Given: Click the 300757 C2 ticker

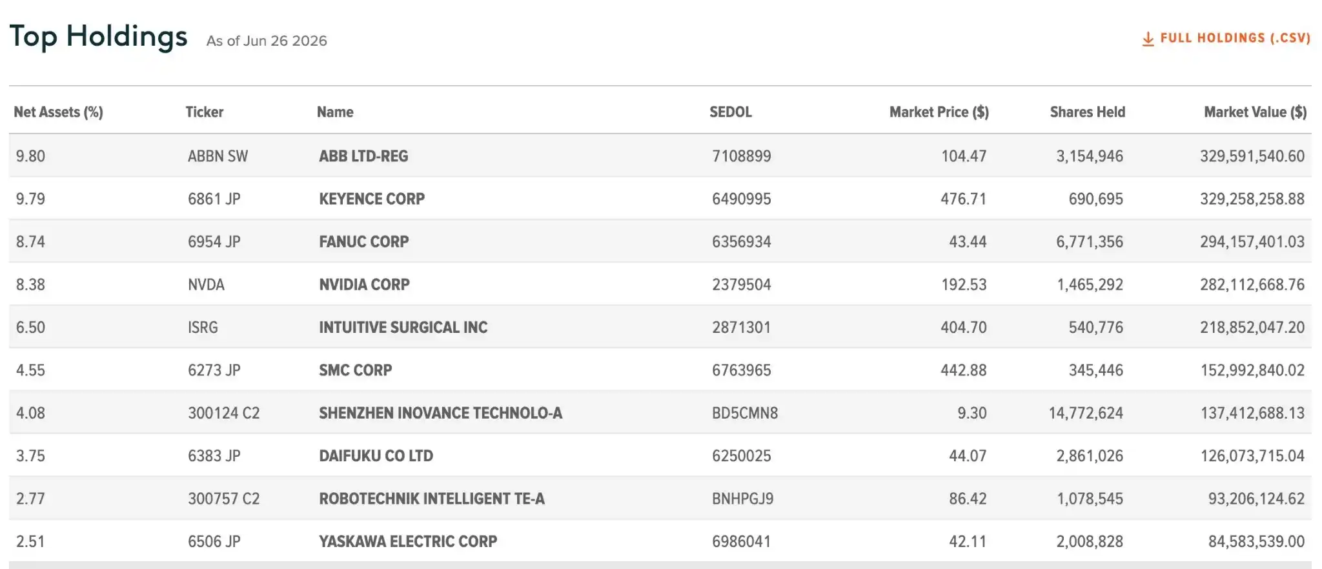Looking at the screenshot, I should (224, 499).
